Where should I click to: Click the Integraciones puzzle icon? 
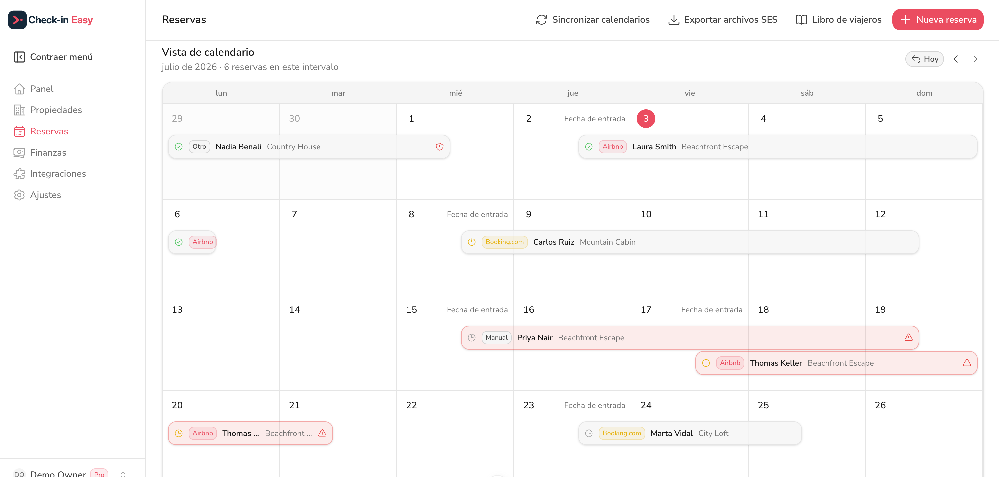pyautogui.click(x=19, y=173)
